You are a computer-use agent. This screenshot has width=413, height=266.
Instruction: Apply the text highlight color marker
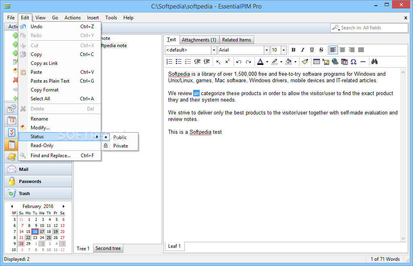click(x=274, y=62)
